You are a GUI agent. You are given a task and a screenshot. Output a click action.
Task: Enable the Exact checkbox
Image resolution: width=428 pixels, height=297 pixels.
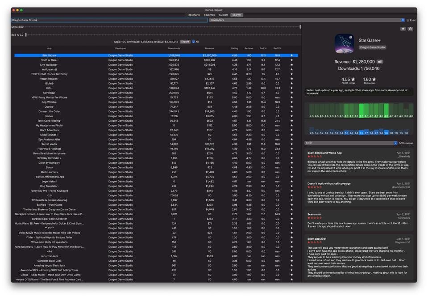[408, 20]
